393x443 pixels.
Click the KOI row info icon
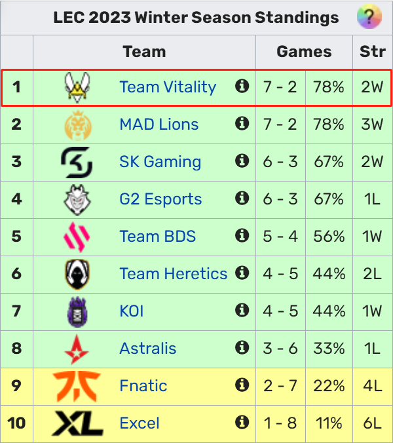pos(242,310)
